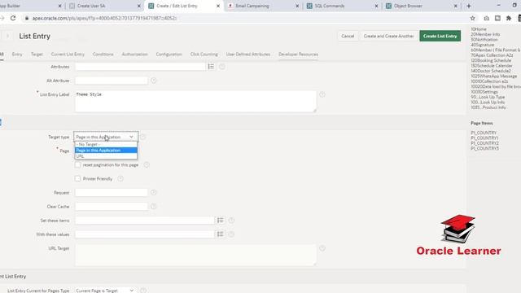Show help for Target type
The width and height of the screenshot is (521, 293).
tap(143, 137)
